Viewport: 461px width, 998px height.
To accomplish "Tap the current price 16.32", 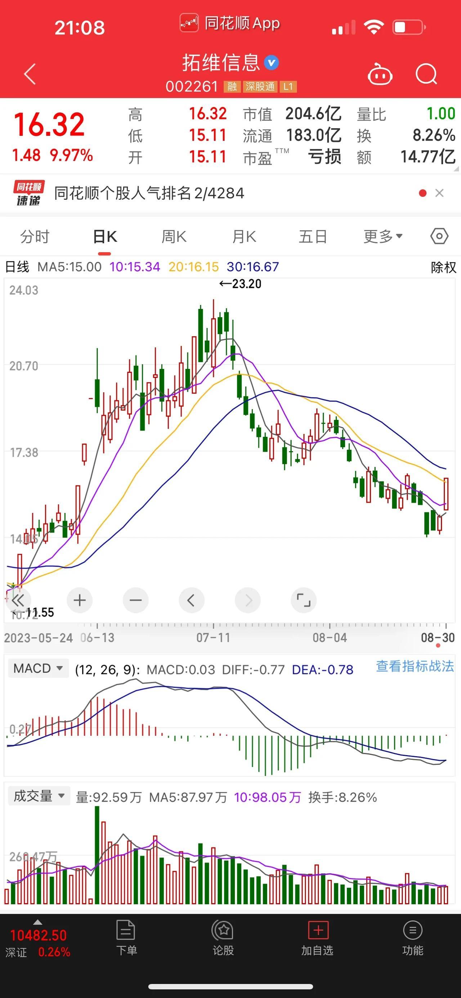I will (x=49, y=124).
